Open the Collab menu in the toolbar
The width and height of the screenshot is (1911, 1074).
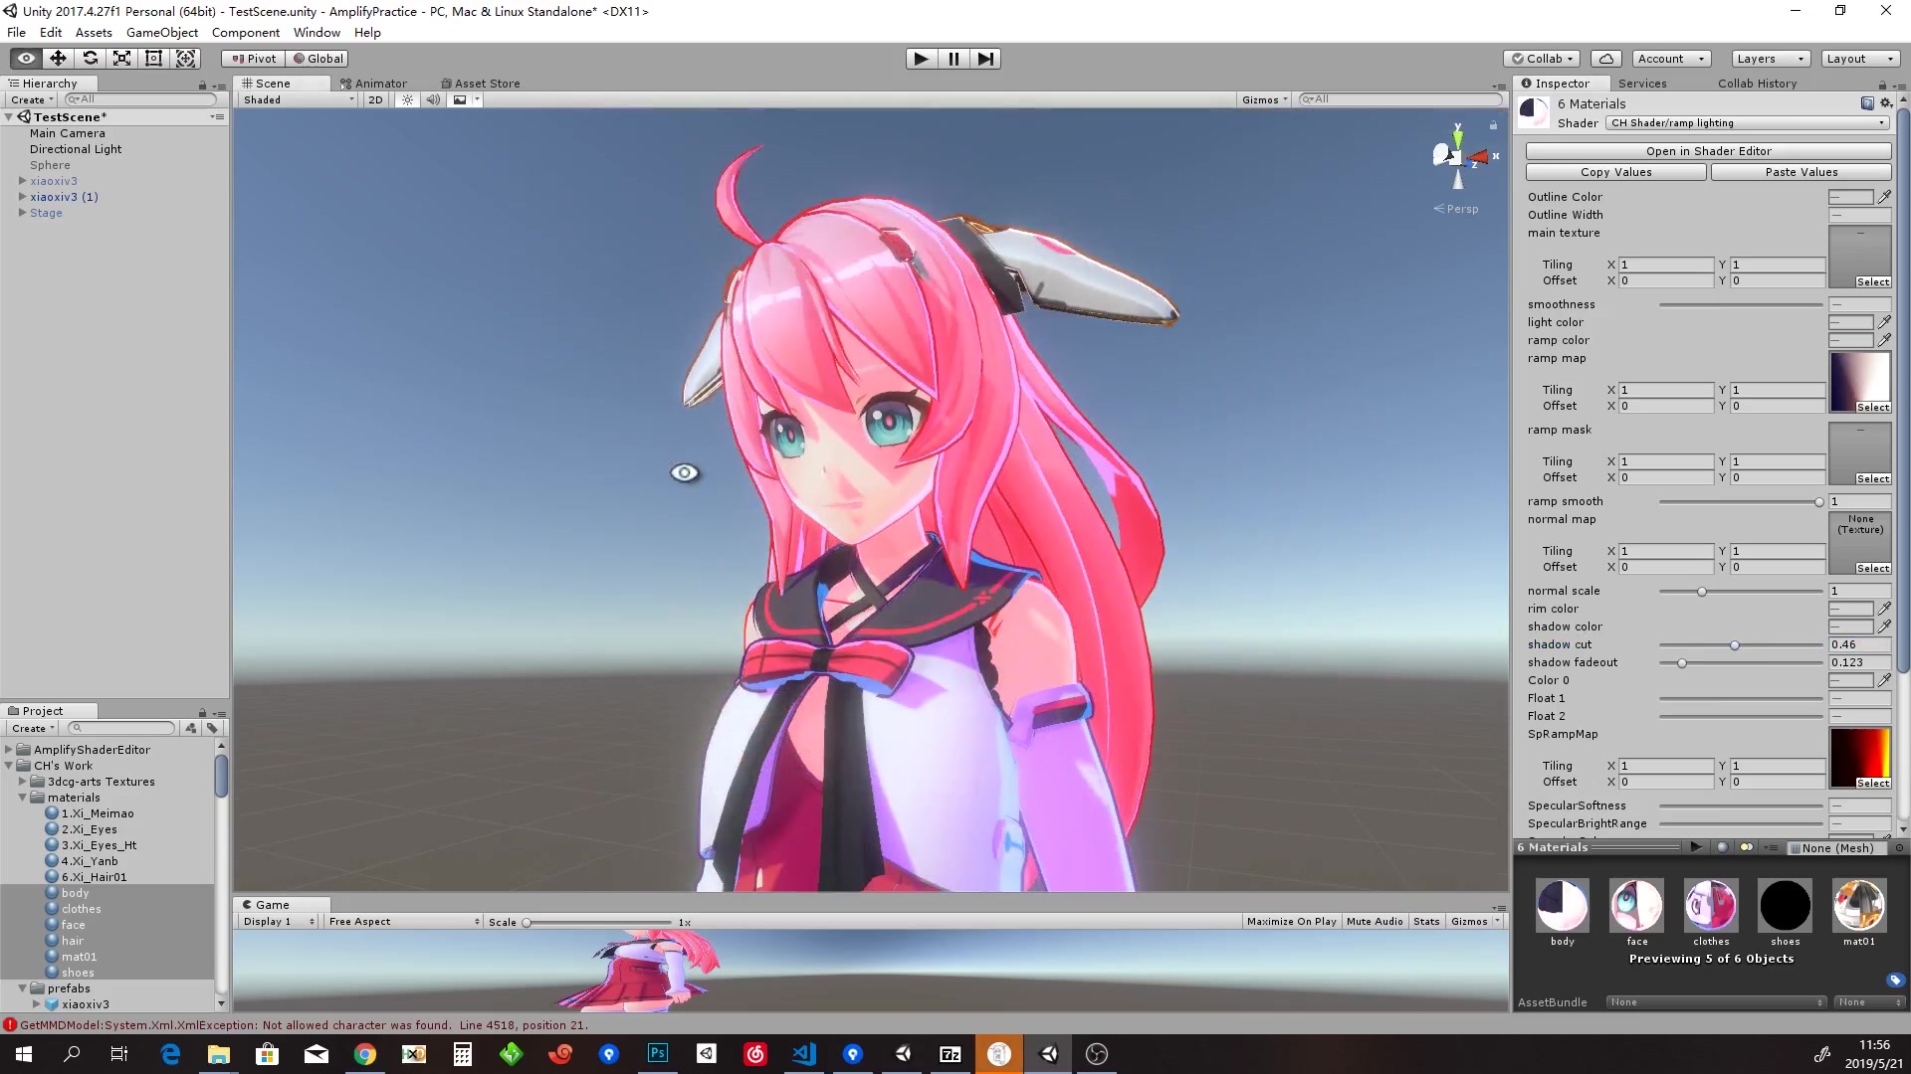pos(1542,58)
